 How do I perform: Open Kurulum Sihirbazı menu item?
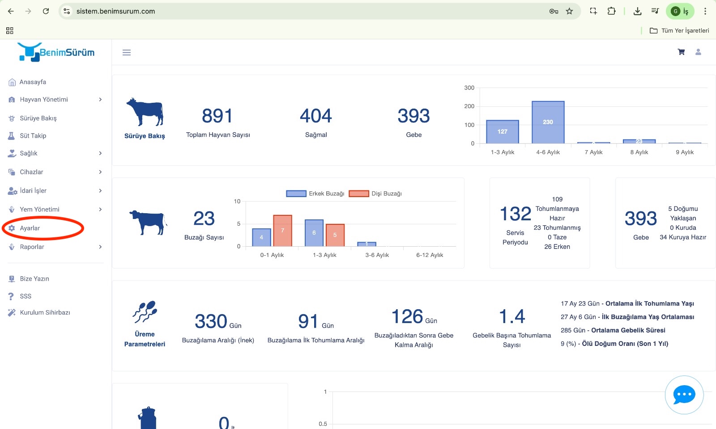pyautogui.click(x=45, y=313)
